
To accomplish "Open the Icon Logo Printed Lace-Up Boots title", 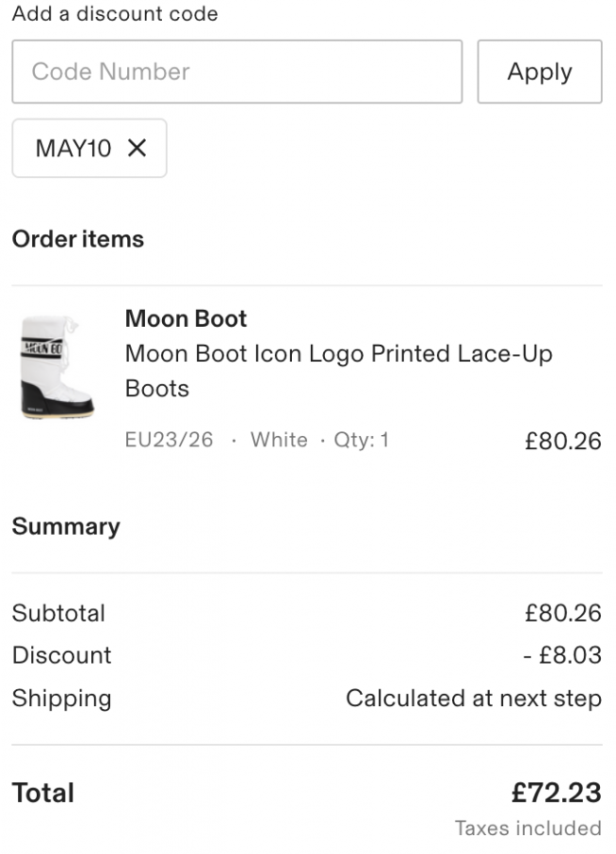I will pos(338,371).
